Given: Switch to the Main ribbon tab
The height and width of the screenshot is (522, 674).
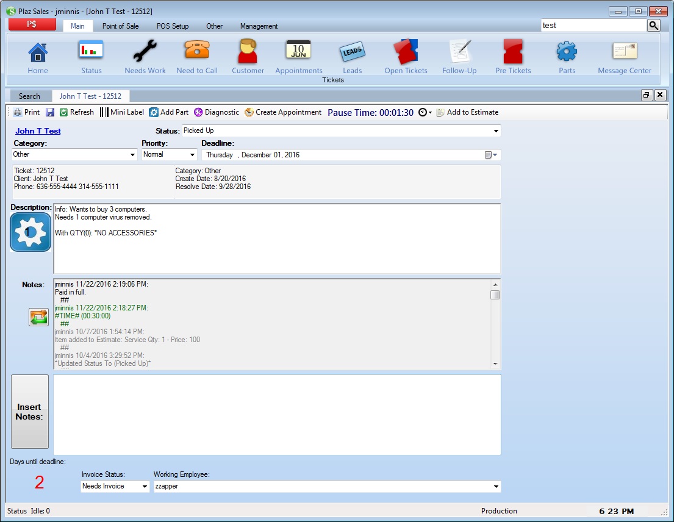Looking at the screenshot, I should (x=77, y=26).
